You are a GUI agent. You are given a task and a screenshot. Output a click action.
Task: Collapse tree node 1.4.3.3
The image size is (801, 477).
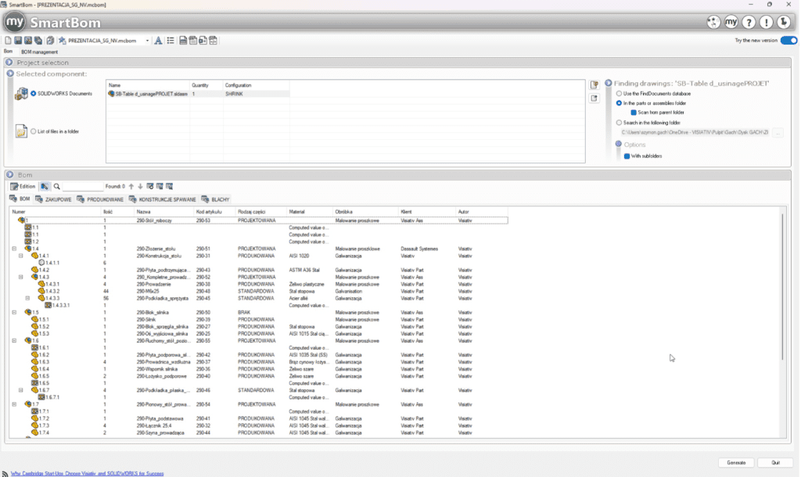[27, 298]
